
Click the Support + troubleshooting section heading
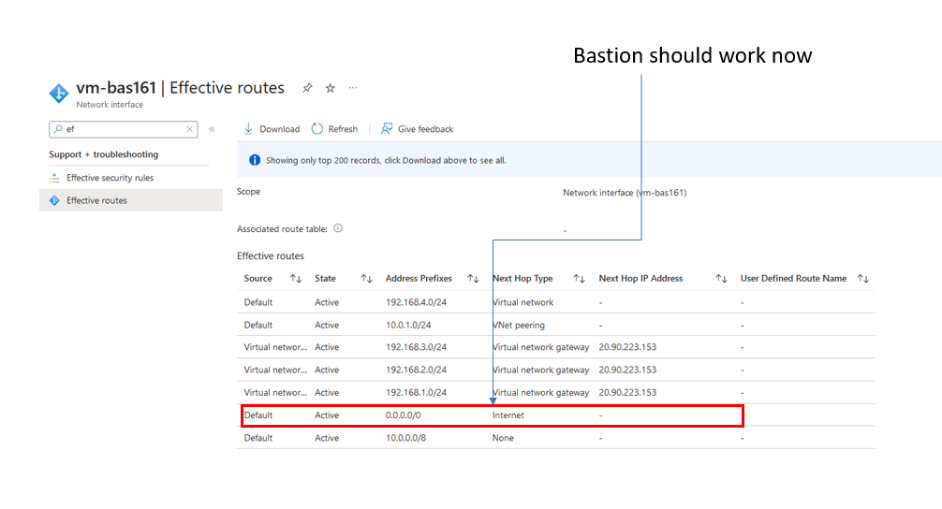point(103,154)
